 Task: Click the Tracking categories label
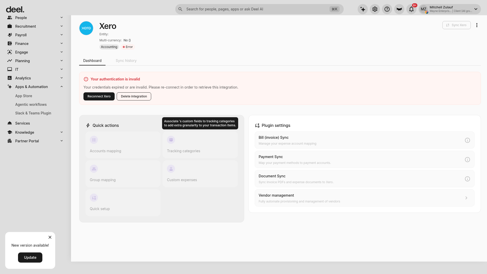184,151
